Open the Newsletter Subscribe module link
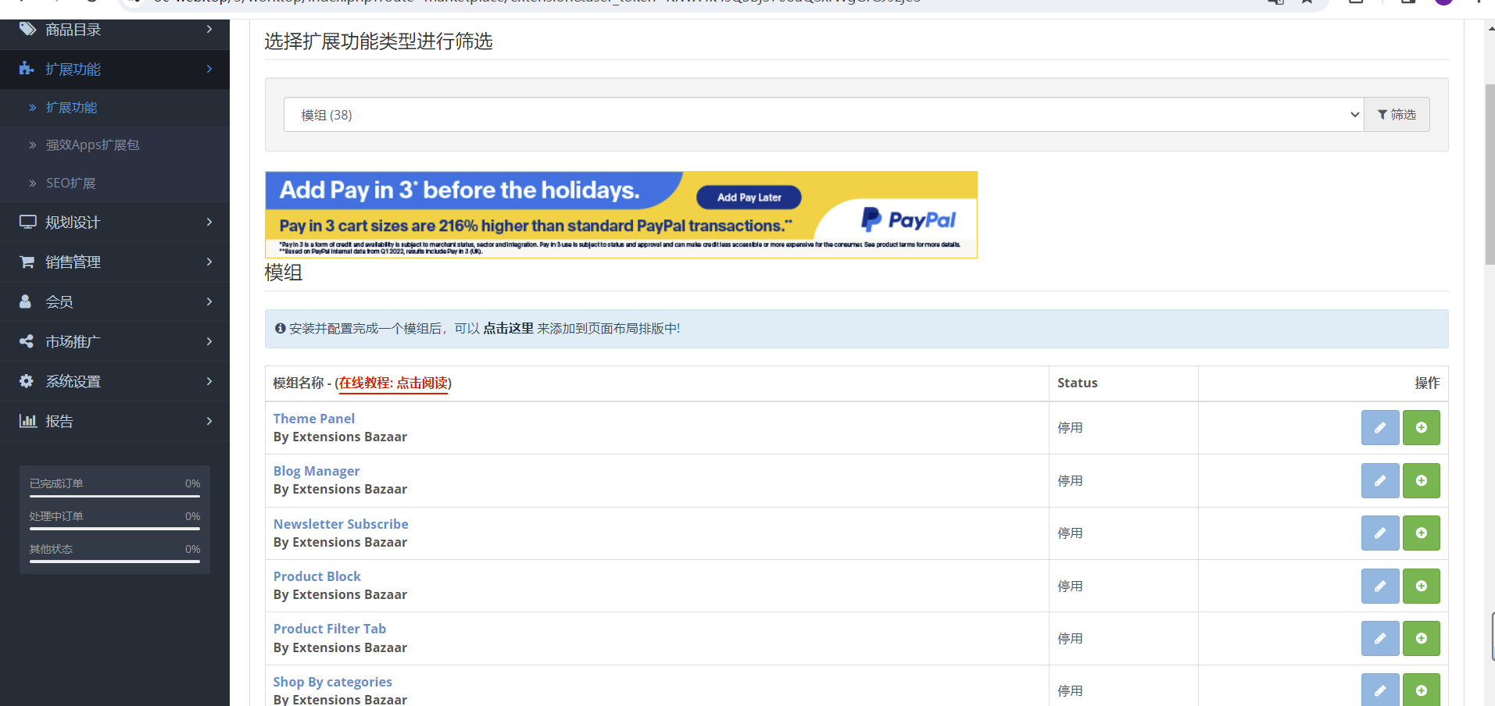Screen dimensions: 1495x706 point(341,524)
